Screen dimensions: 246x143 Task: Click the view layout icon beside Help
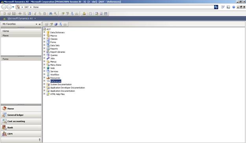pos(228,7)
